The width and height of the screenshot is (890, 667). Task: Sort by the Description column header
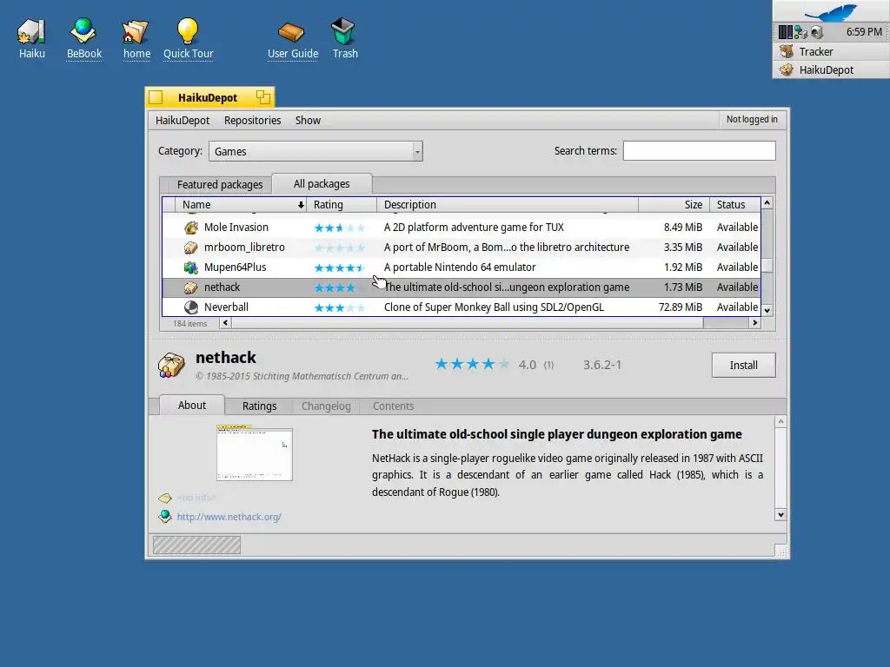[508, 205]
